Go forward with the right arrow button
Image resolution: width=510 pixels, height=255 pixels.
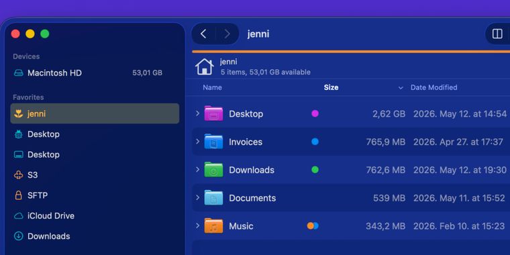227,34
